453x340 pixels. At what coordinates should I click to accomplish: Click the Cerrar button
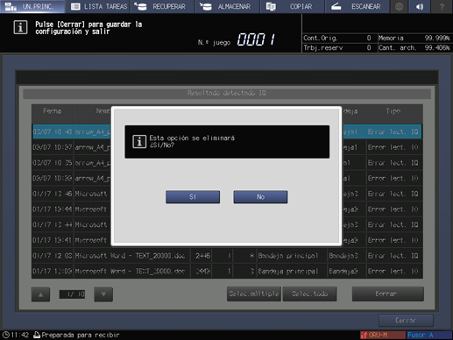click(x=406, y=321)
